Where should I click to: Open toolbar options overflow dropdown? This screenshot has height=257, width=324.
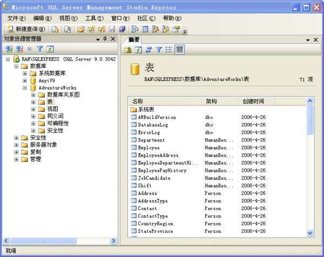coord(185,32)
